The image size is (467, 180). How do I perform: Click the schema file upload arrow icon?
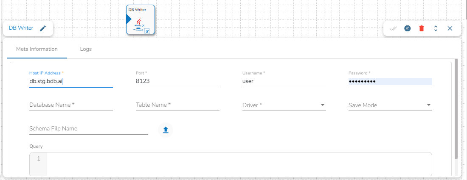pyautogui.click(x=166, y=130)
